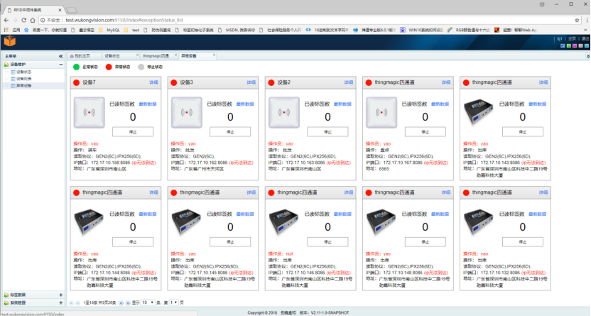Open 详细 for device with IP 172.17.10.132
Viewport: 591px width, 316px height.
(x=543, y=192)
